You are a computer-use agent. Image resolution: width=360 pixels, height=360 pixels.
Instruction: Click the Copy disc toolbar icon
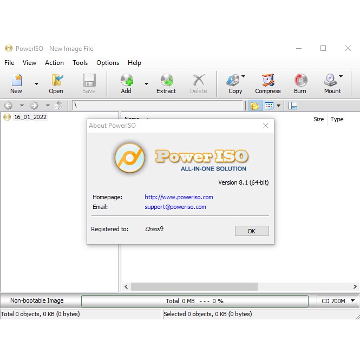coord(233,80)
